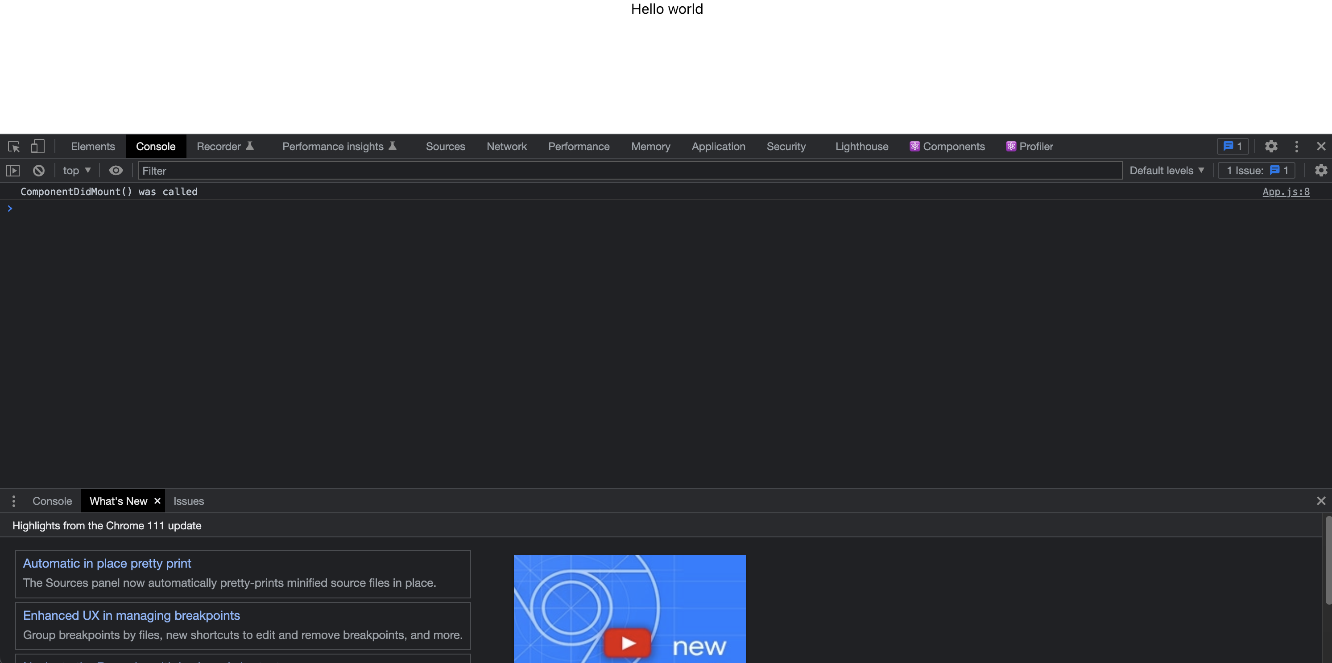The width and height of the screenshot is (1332, 663).
Task: Open DevTools settings gear in the top toolbar
Action: coord(1271,147)
